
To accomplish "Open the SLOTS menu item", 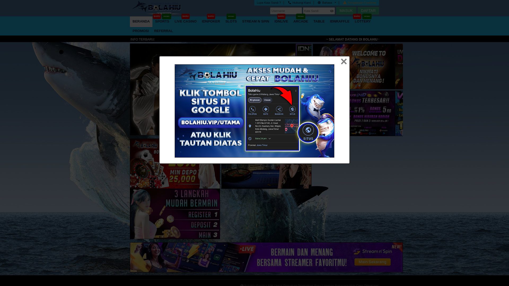I will point(231,21).
